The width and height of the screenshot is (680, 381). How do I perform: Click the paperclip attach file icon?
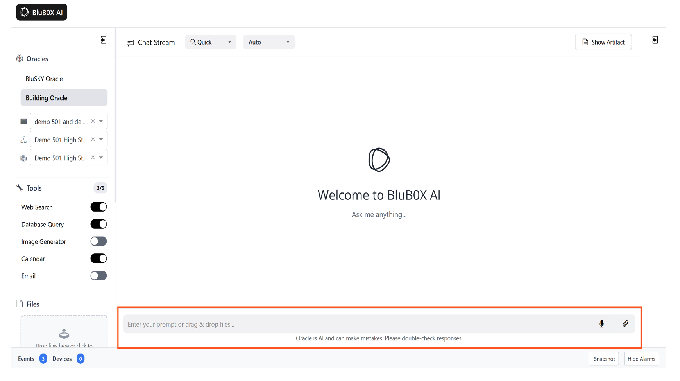[x=625, y=324]
